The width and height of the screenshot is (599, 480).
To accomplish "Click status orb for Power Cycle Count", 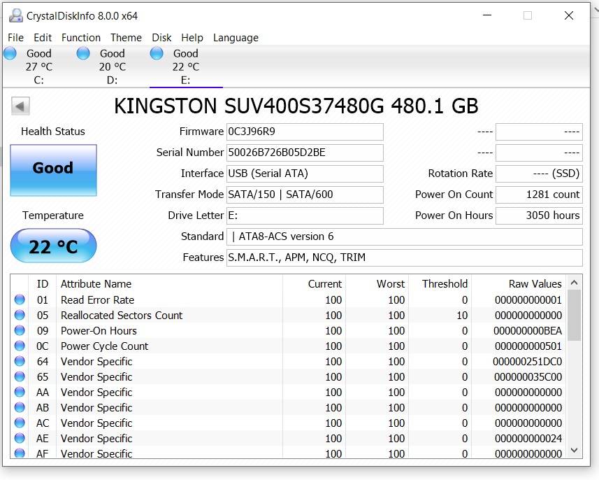I will pos(20,346).
